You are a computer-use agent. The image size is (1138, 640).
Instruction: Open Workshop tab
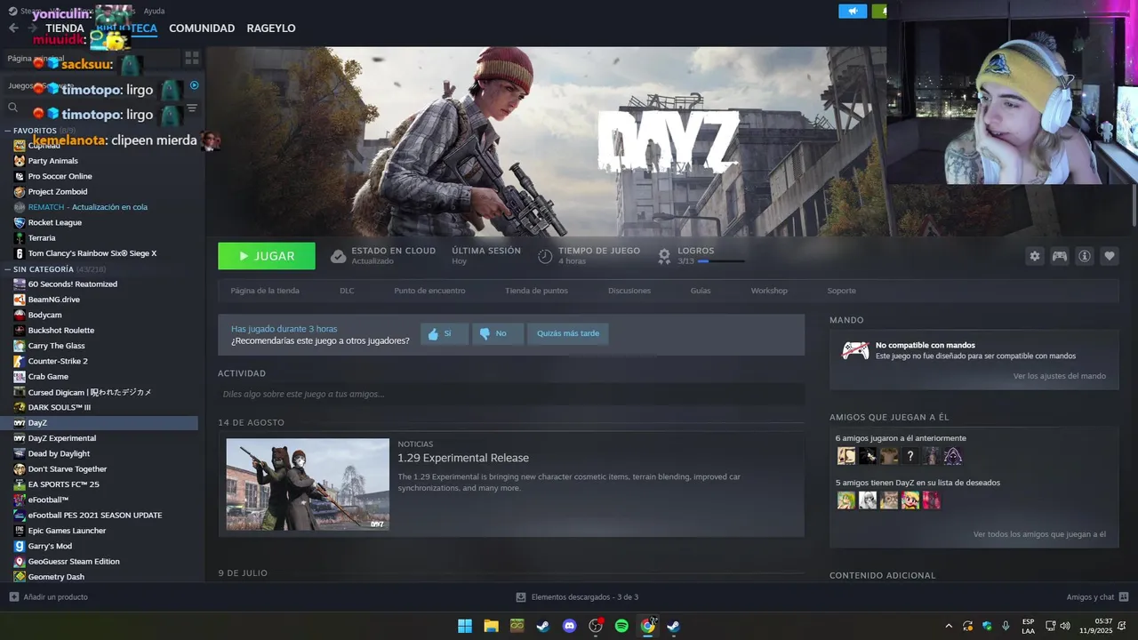(x=769, y=291)
